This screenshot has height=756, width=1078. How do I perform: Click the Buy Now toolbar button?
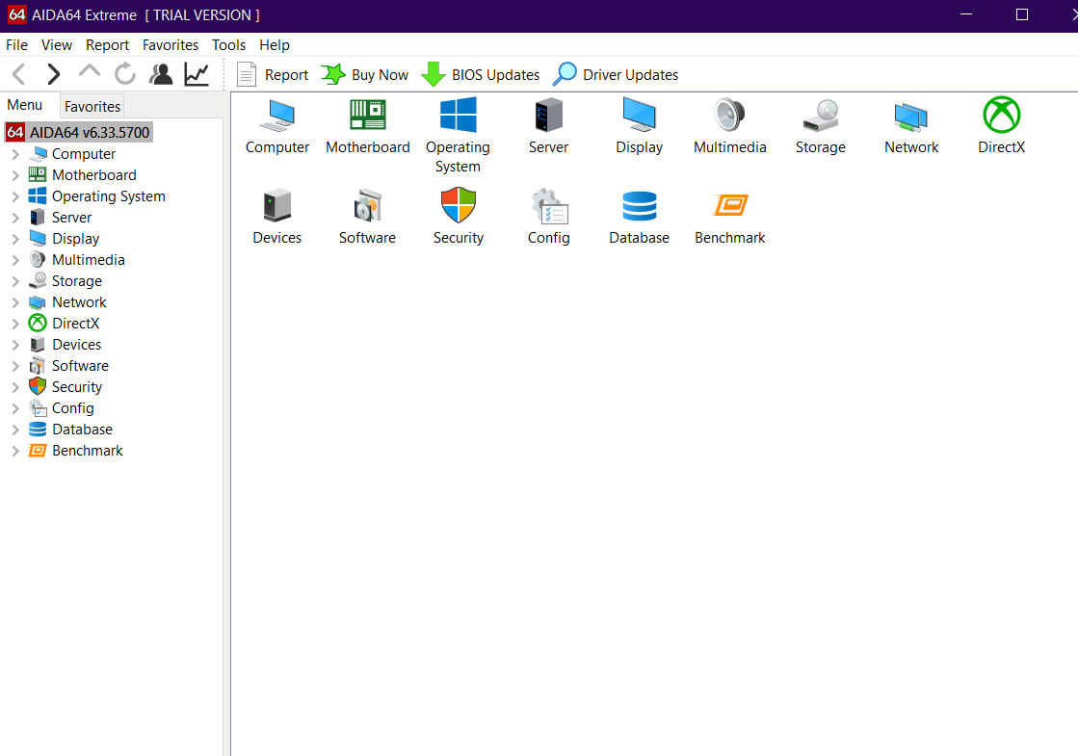(365, 74)
